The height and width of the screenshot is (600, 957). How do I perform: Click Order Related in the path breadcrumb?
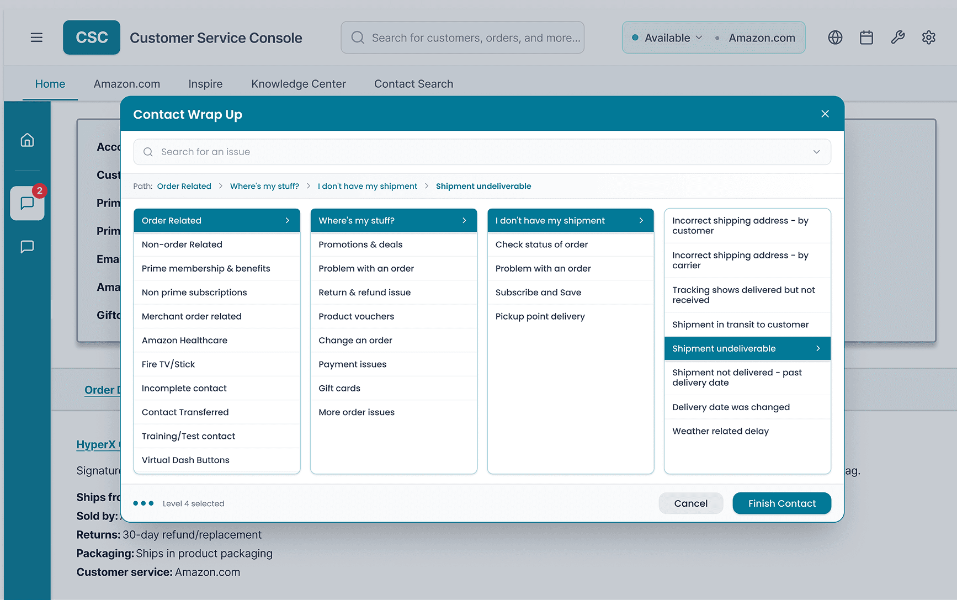[184, 186]
